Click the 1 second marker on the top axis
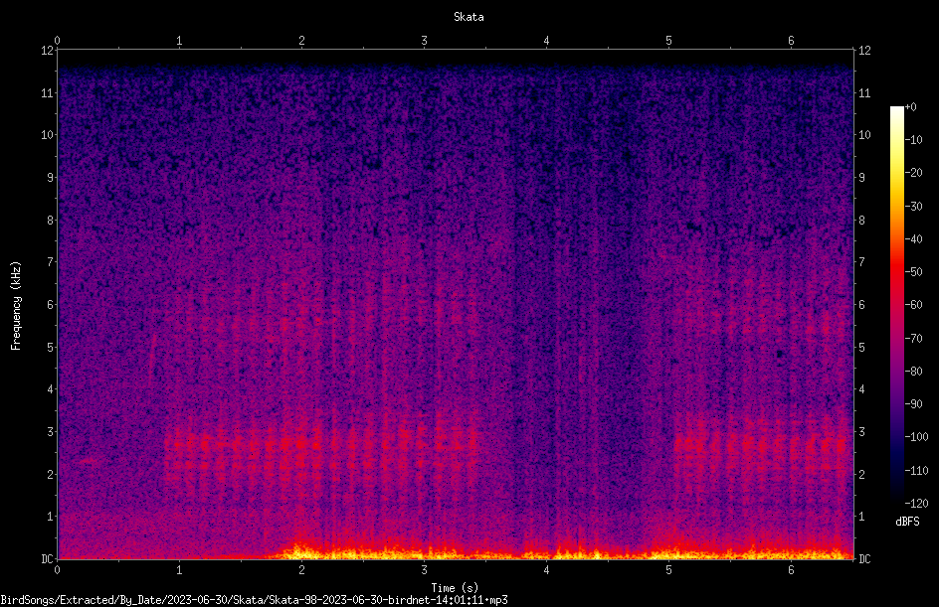The width and height of the screenshot is (939, 607). click(x=179, y=41)
